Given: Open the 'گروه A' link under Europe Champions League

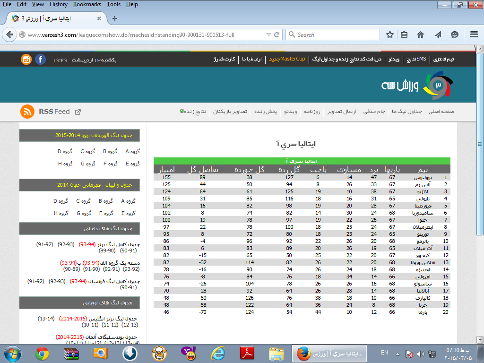Looking at the screenshot, I should click(x=132, y=151).
